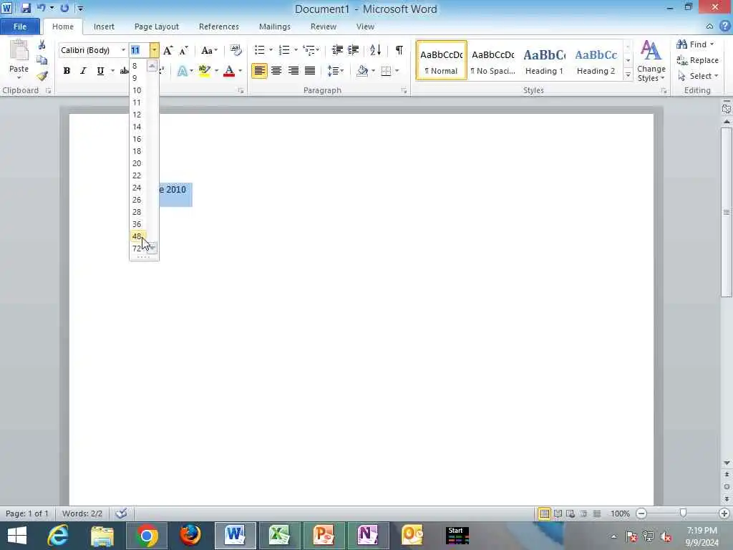The image size is (733, 550).
Task: Open the File tab
Action: 19,26
